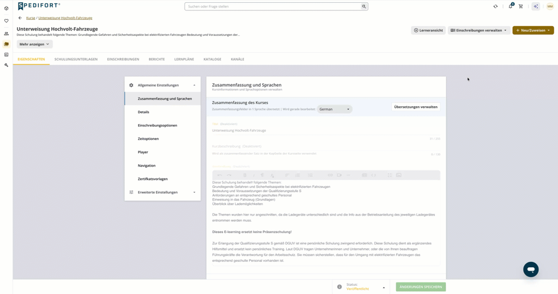
Task: Open the Lerneransicht button
Action: (428, 30)
